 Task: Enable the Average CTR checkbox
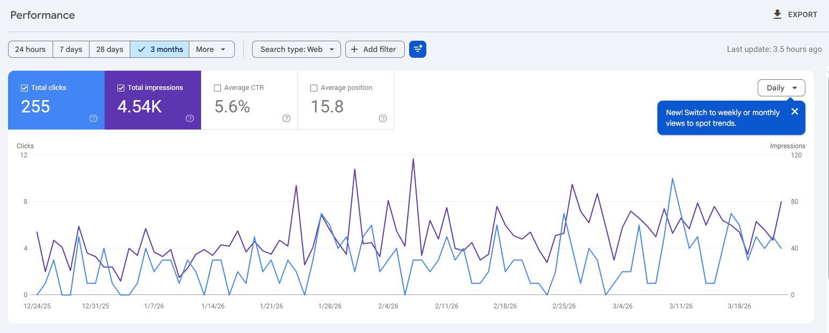click(x=217, y=88)
